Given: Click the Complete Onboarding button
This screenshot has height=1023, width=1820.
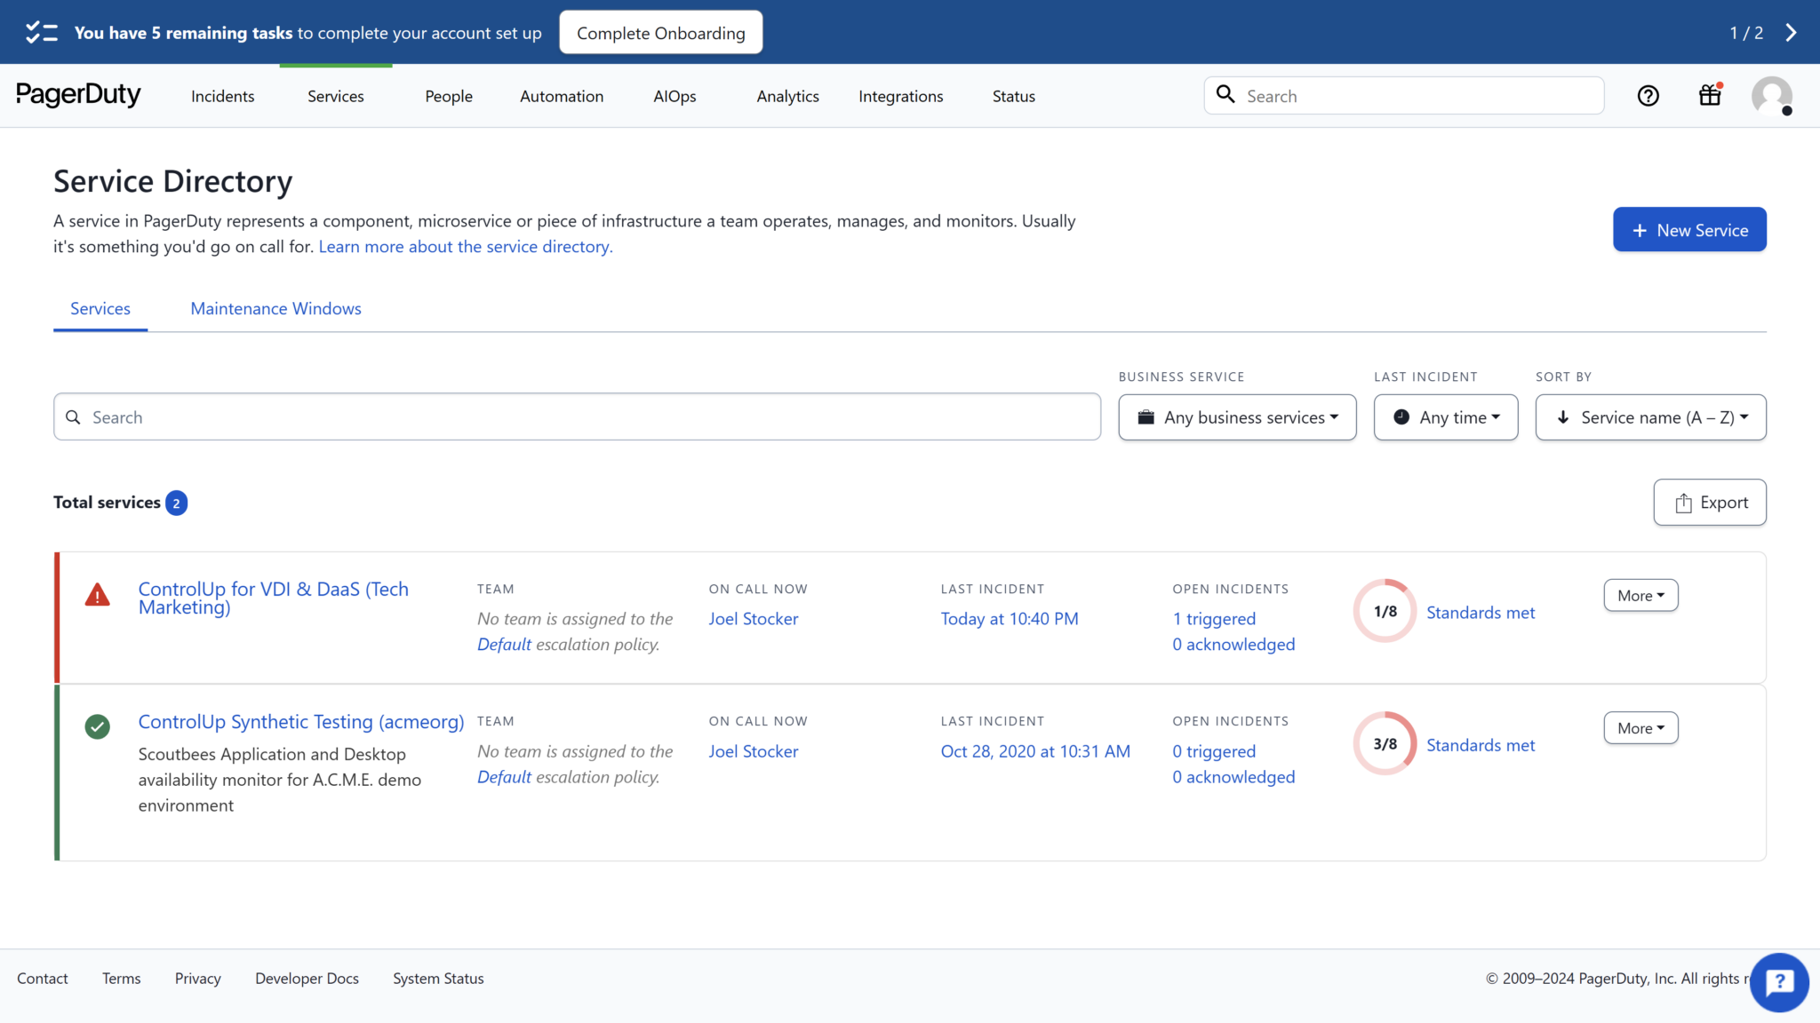Looking at the screenshot, I should click(x=660, y=32).
